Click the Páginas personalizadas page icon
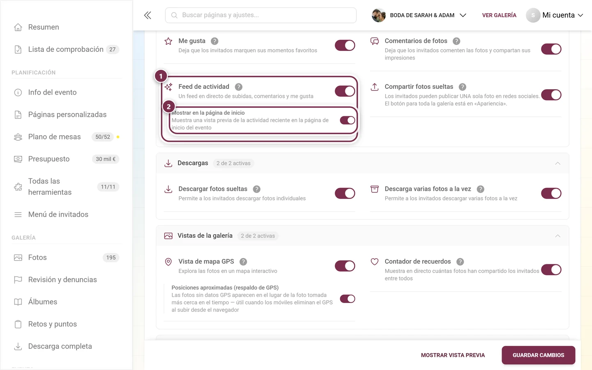Screen dimensions: 592x370 (x=18, y=115)
